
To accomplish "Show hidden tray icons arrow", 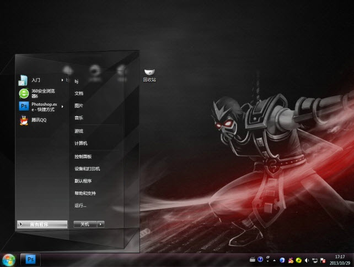I will (274, 260).
